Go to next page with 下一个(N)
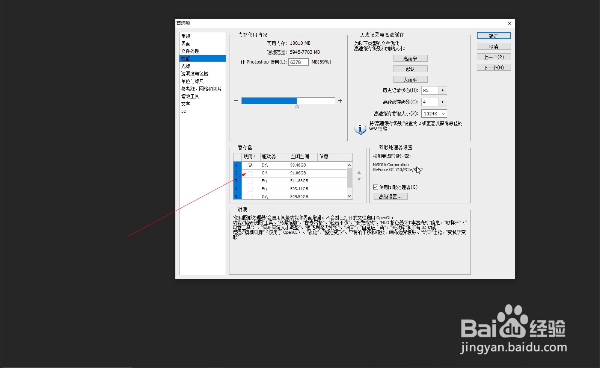The width and height of the screenshot is (600, 368). pos(494,68)
